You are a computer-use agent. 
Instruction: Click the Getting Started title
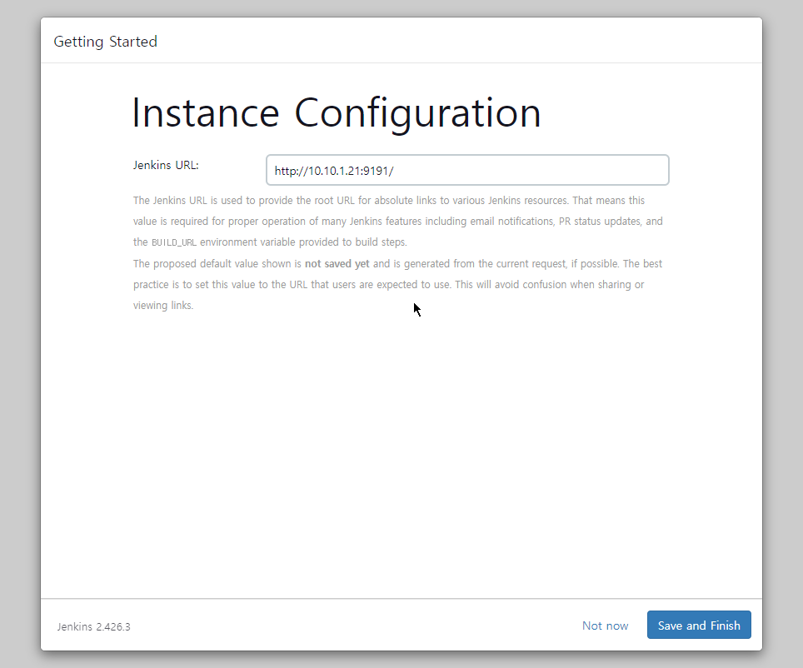(106, 42)
